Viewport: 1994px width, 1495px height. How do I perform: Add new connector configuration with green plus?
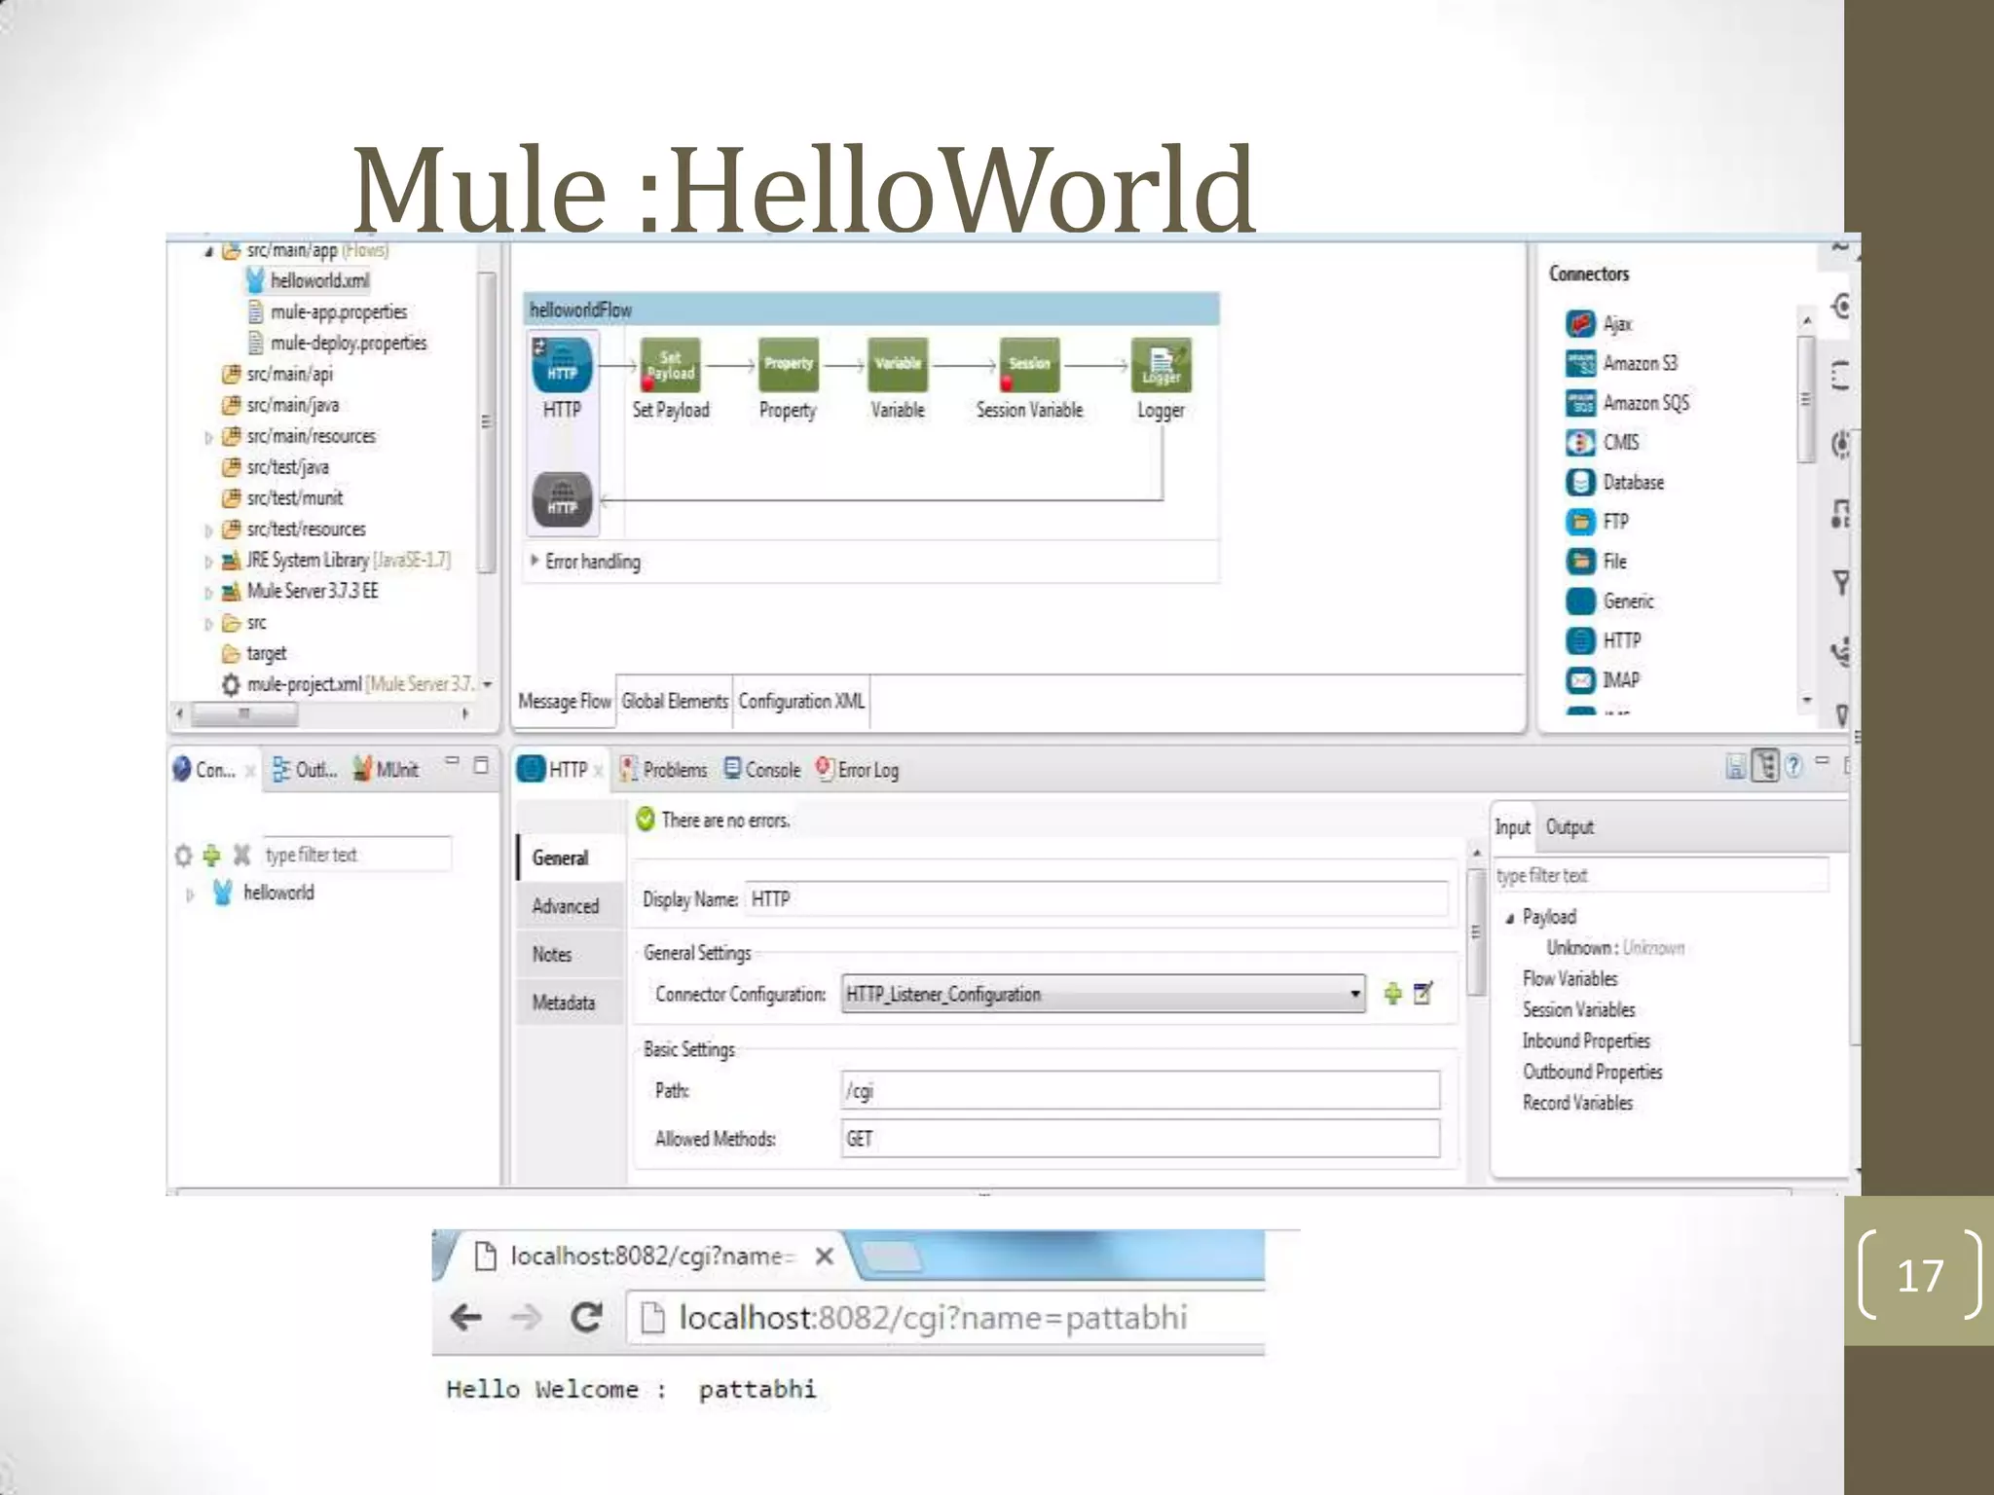[x=1392, y=994]
